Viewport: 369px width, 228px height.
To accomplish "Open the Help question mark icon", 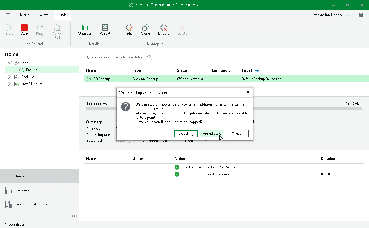I will 361,15.
